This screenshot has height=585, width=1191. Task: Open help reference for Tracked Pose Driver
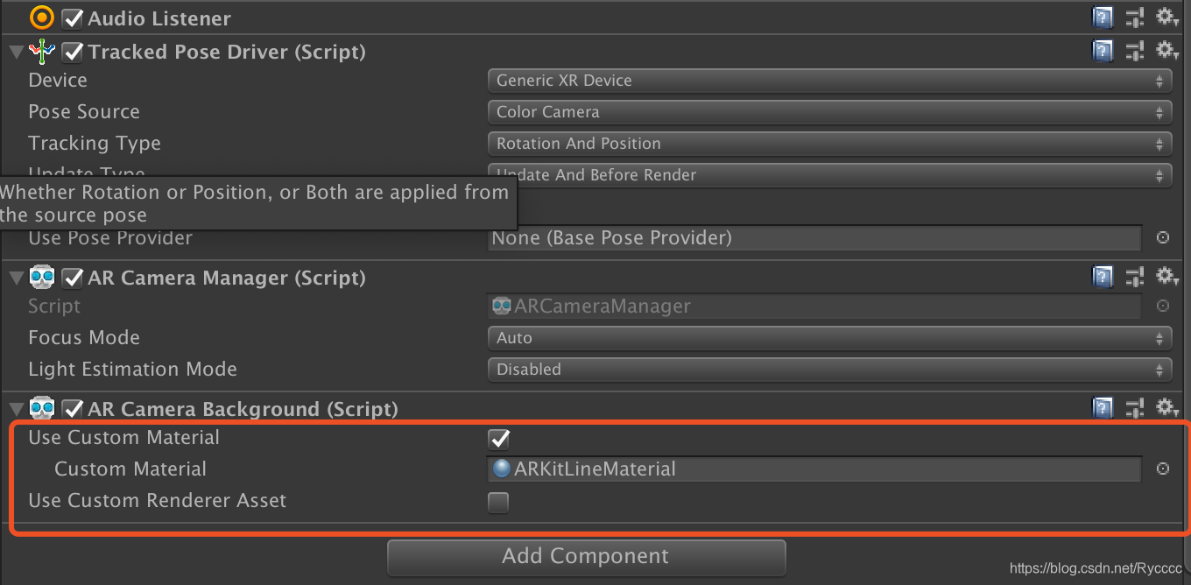point(1103,51)
